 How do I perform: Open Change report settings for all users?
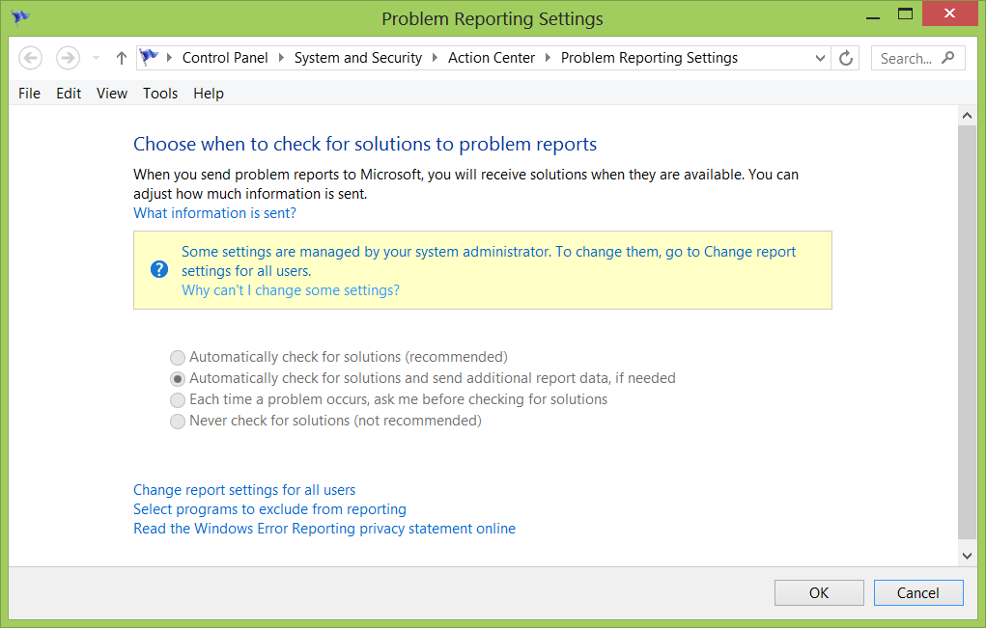[244, 490]
